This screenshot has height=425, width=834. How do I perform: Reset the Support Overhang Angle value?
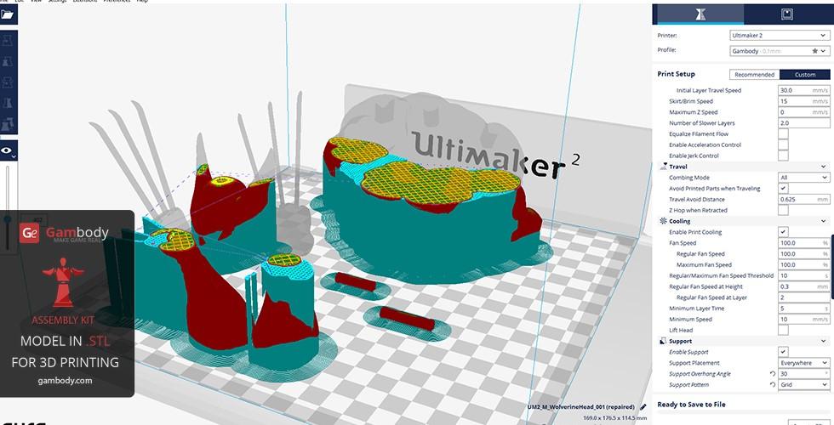[x=773, y=374]
